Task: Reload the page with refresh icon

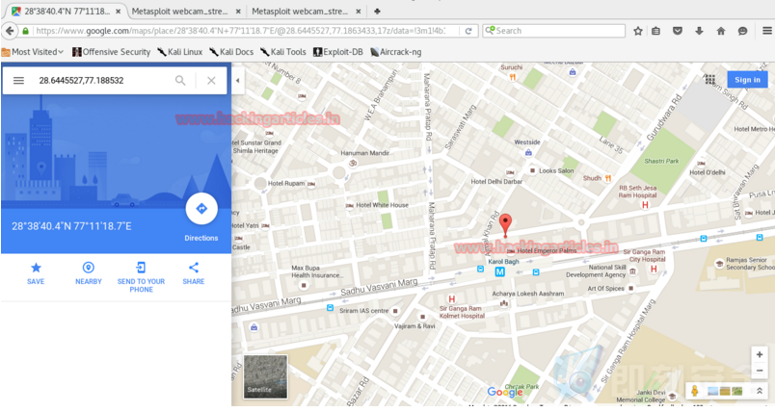Action: [468, 31]
